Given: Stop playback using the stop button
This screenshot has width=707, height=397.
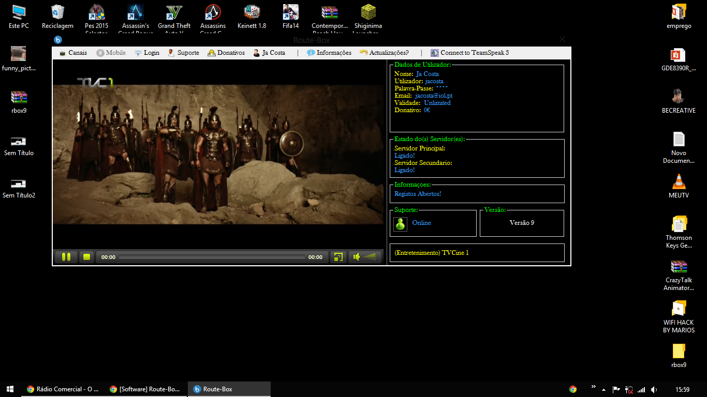Looking at the screenshot, I should click(x=87, y=257).
